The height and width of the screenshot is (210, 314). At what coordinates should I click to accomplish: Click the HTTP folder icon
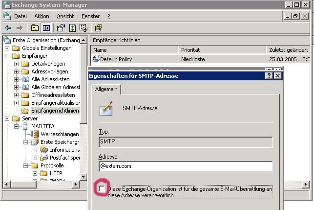[x=43, y=173]
